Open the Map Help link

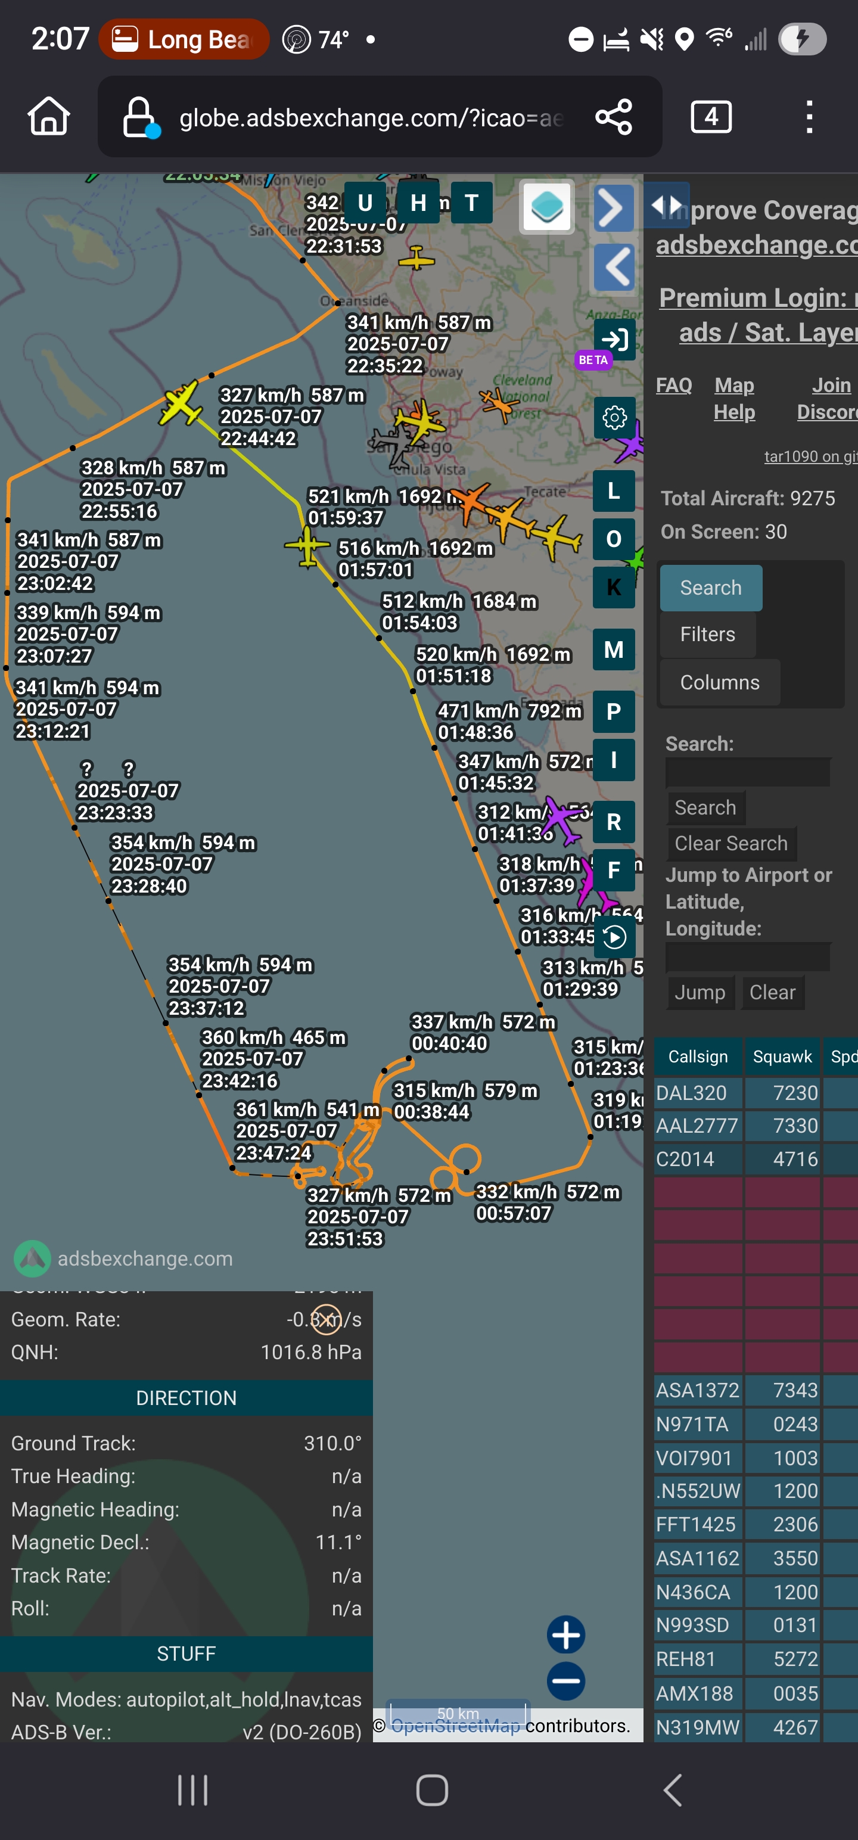(735, 399)
